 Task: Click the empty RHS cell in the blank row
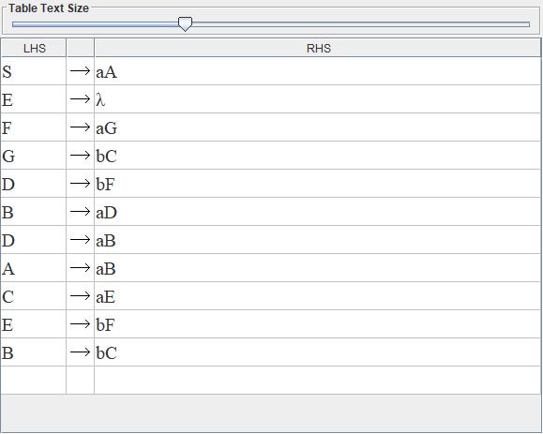(x=318, y=381)
